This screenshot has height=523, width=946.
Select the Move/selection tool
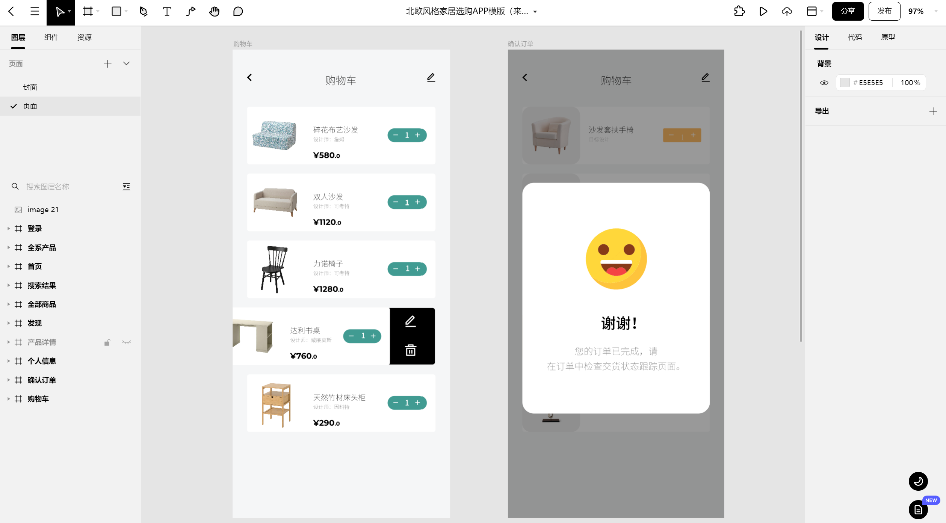60,12
